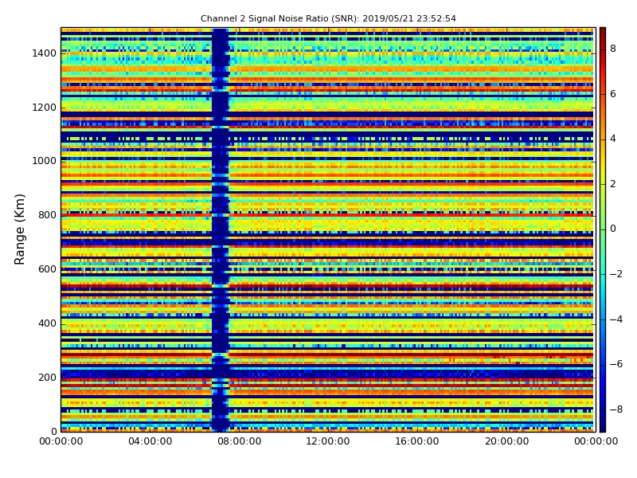Click the colorbar tick label 4
This screenshot has width=637, height=478.
click(613, 139)
